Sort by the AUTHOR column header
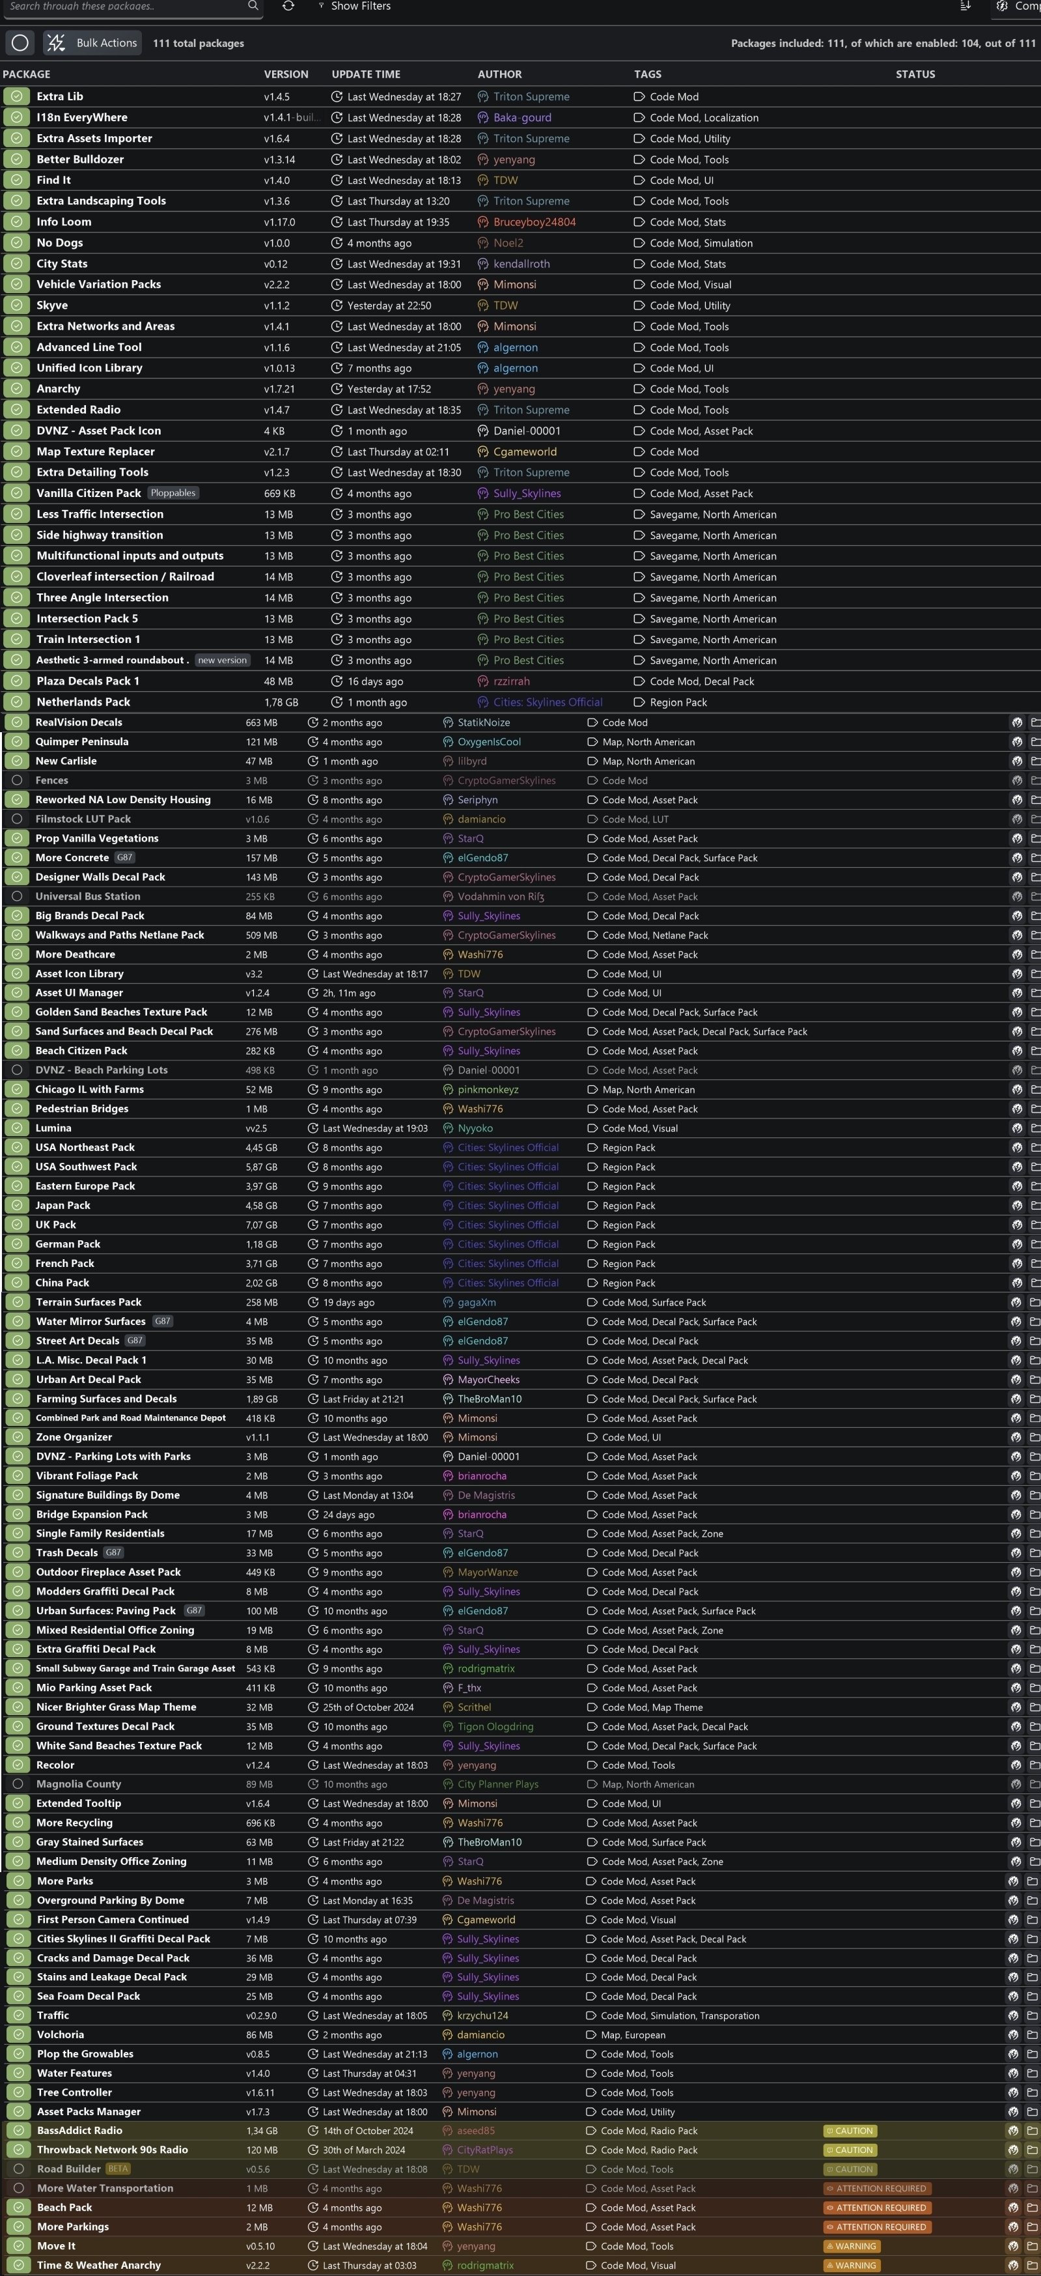Image resolution: width=1041 pixels, height=2276 pixels. tap(499, 74)
